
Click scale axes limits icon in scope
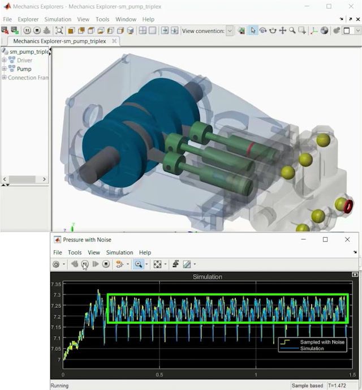(158, 264)
